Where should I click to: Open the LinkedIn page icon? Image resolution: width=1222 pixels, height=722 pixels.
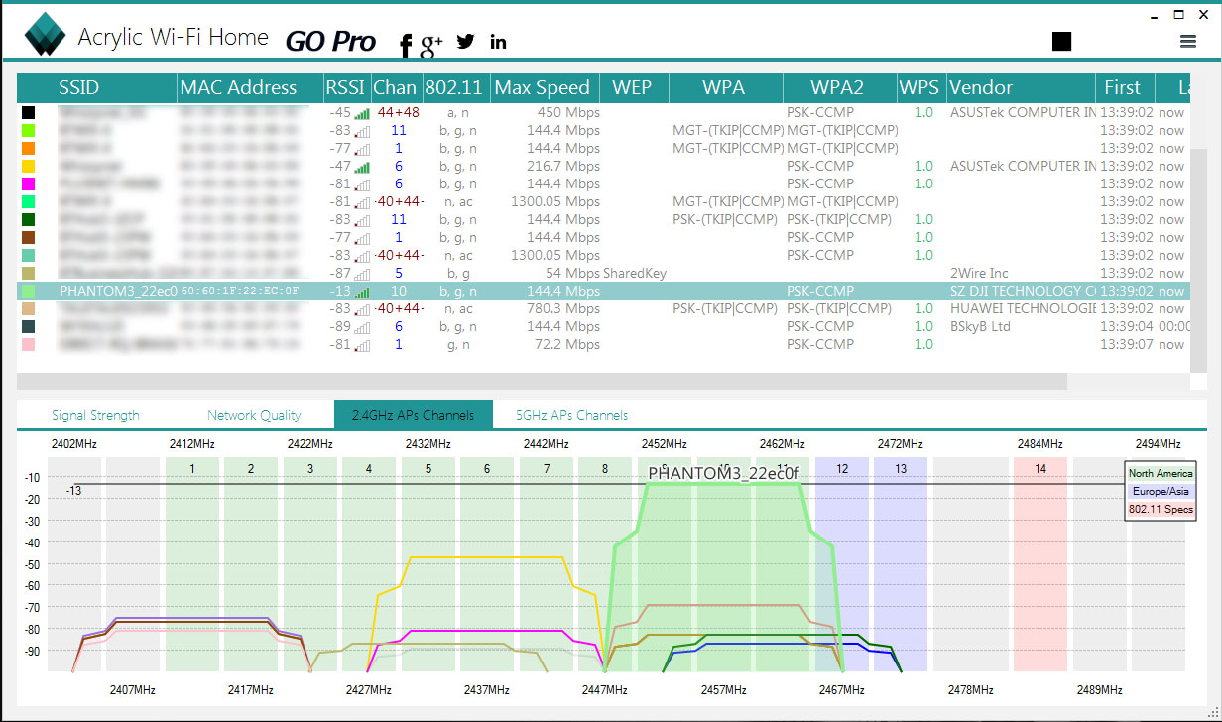[x=498, y=42]
